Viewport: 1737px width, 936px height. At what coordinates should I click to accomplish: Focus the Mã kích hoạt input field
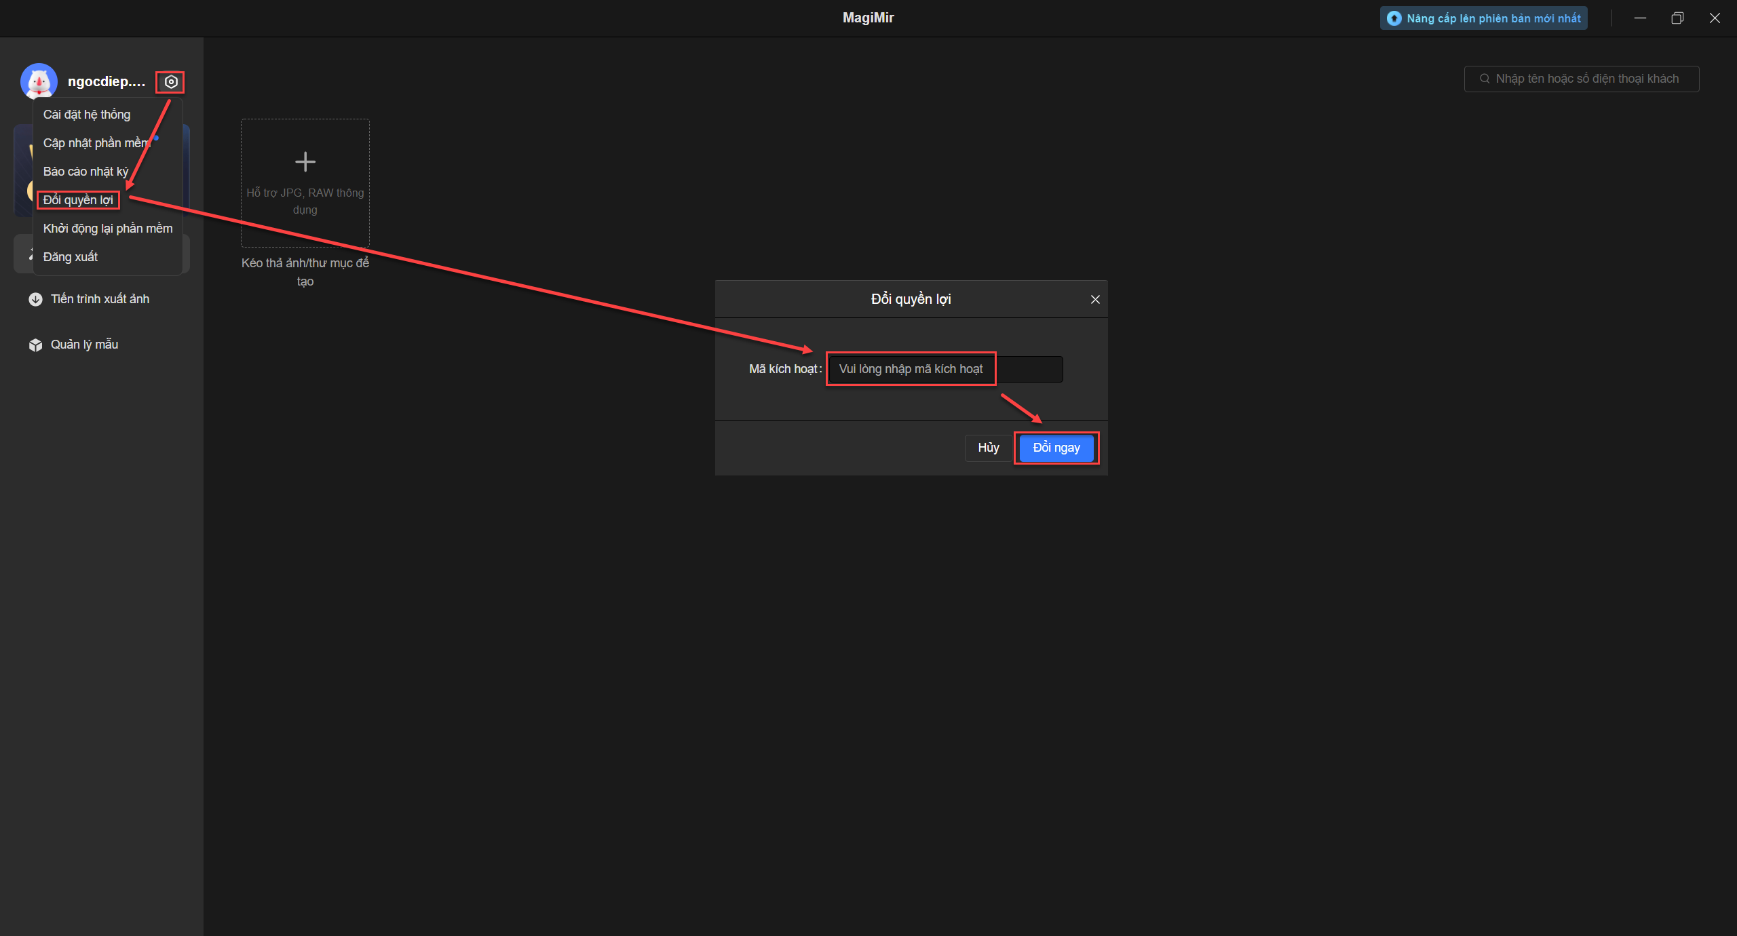(945, 369)
